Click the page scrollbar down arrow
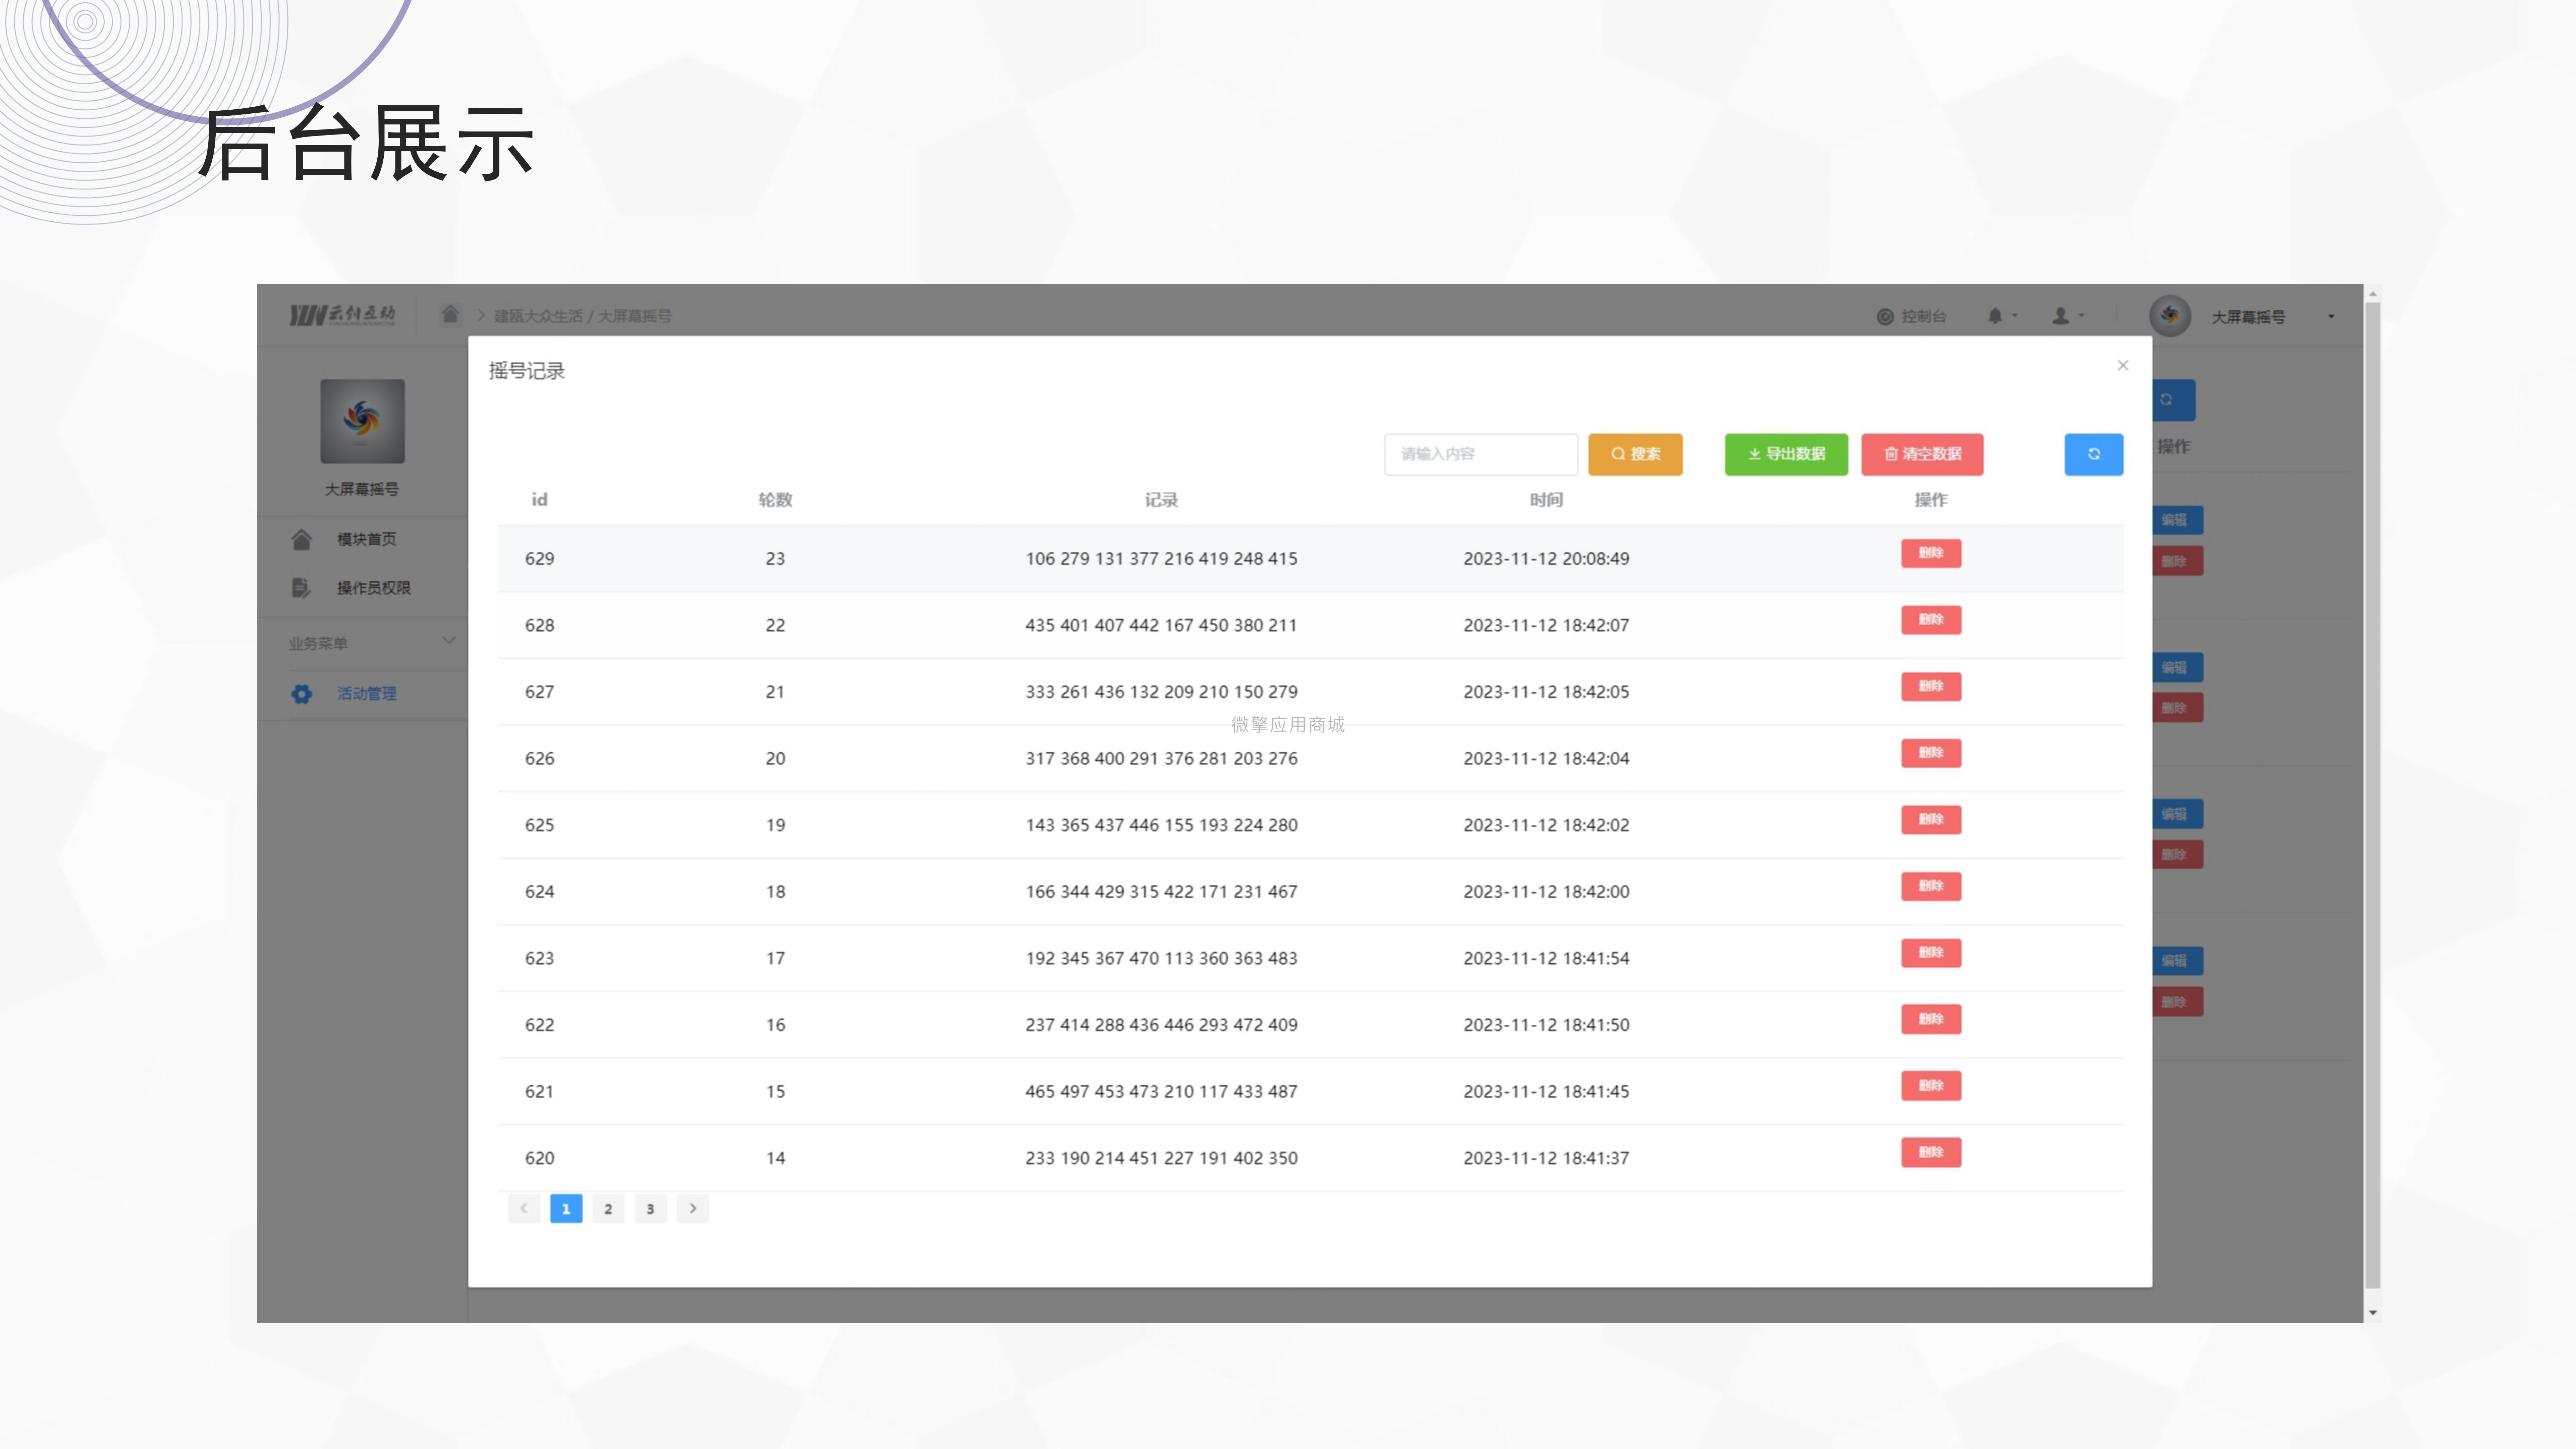The width and height of the screenshot is (2576, 1449). tap(2373, 1313)
